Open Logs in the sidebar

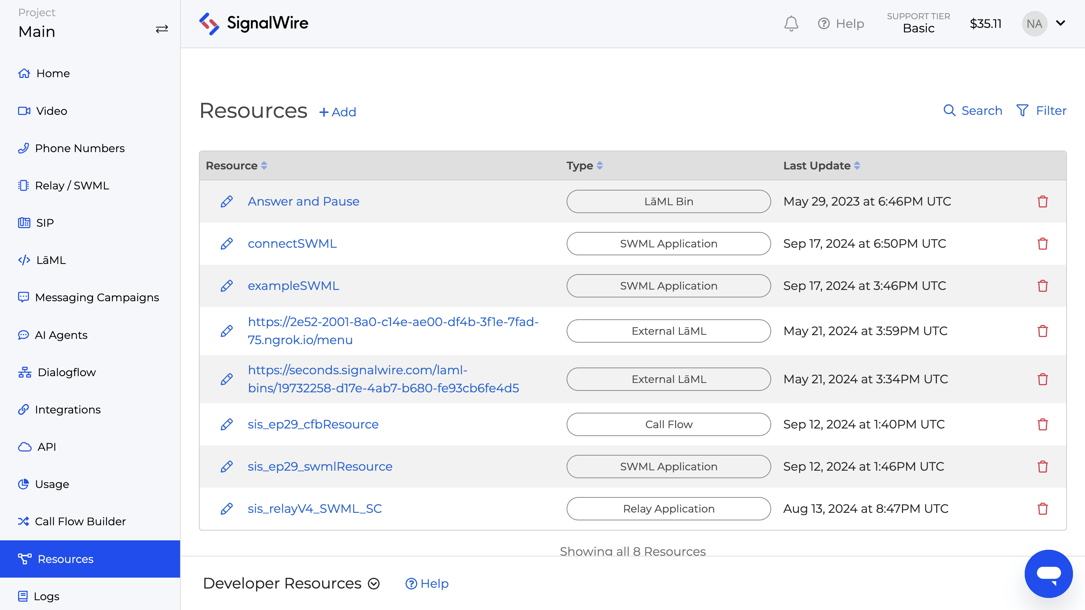point(39,596)
